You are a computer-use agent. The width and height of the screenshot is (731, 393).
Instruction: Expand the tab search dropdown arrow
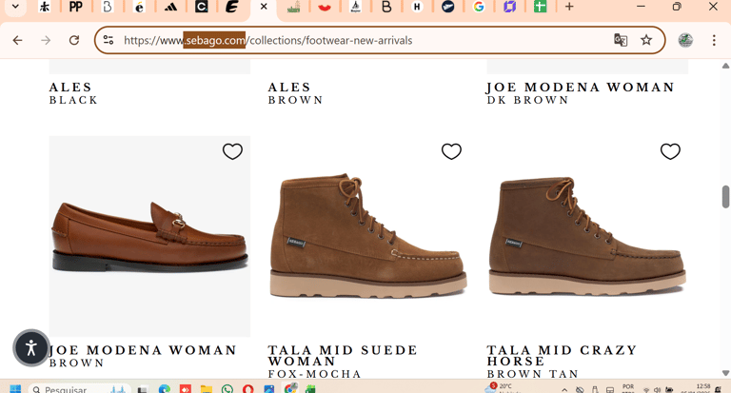[x=15, y=7]
